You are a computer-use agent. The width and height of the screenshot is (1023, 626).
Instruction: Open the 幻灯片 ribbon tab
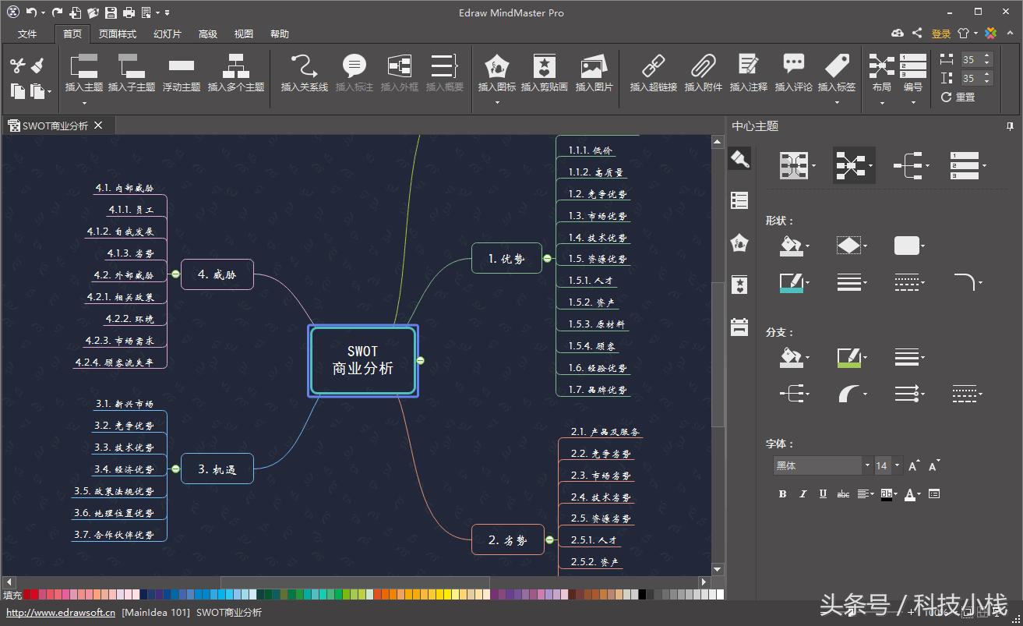coord(167,34)
